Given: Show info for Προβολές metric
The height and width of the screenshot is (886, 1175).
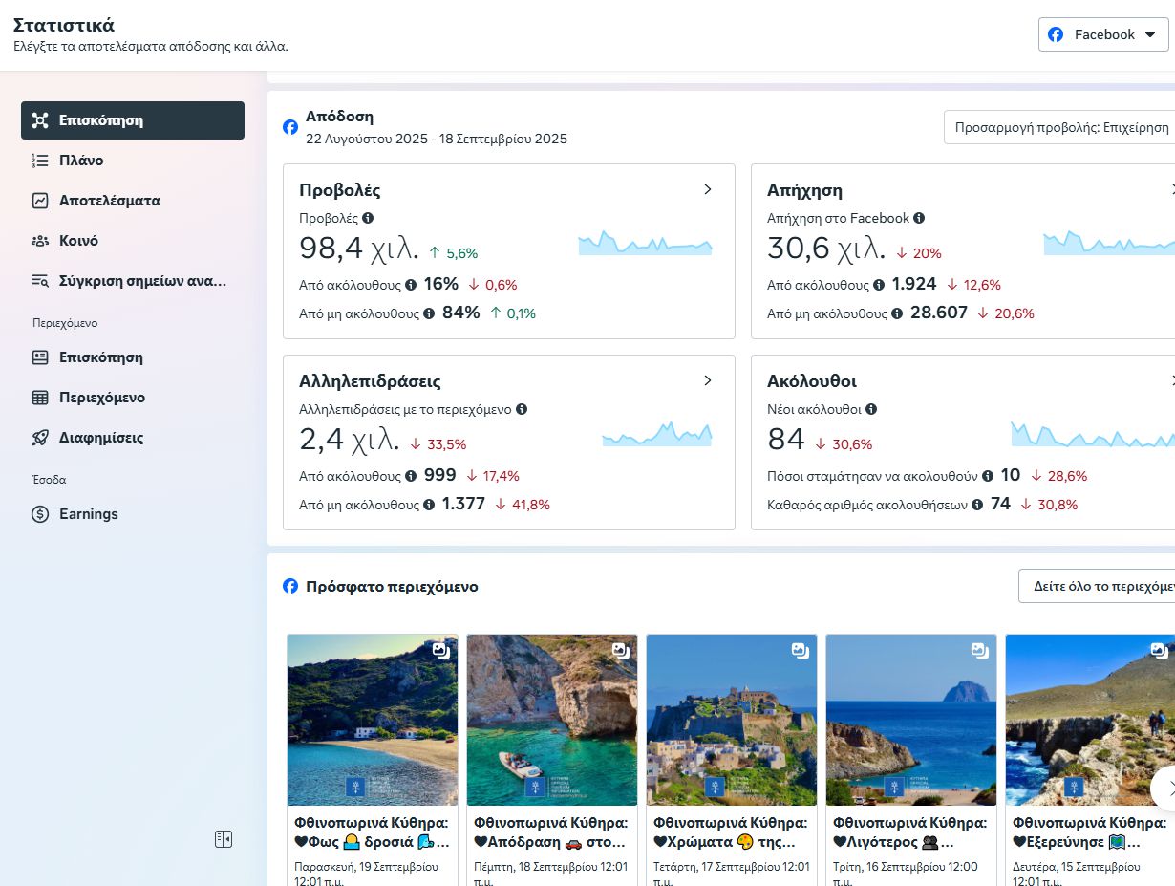Looking at the screenshot, I should 368,218.
